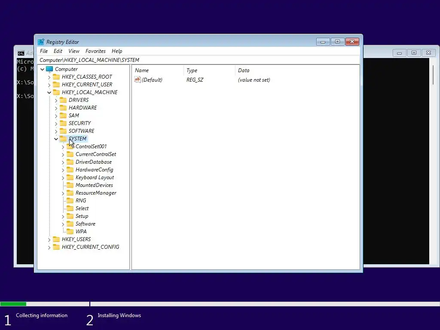The width and height of the screenshot is (440, 330).
Task: Expand the Software subkey chevron under SYSTEM
Action: (x=63, y=224)
